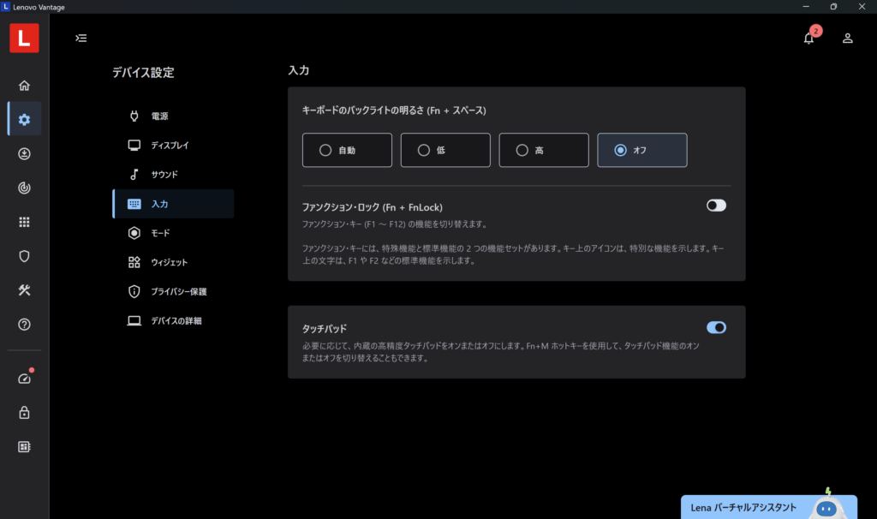The width and height of the screenshot is (877, 519).
Task: Switch to the ディスプレイ settings section
Action: pos(170,145)
